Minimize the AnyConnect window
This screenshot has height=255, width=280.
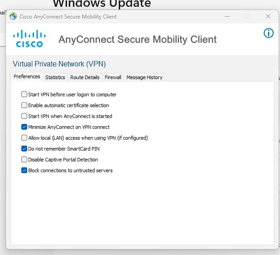226,16
